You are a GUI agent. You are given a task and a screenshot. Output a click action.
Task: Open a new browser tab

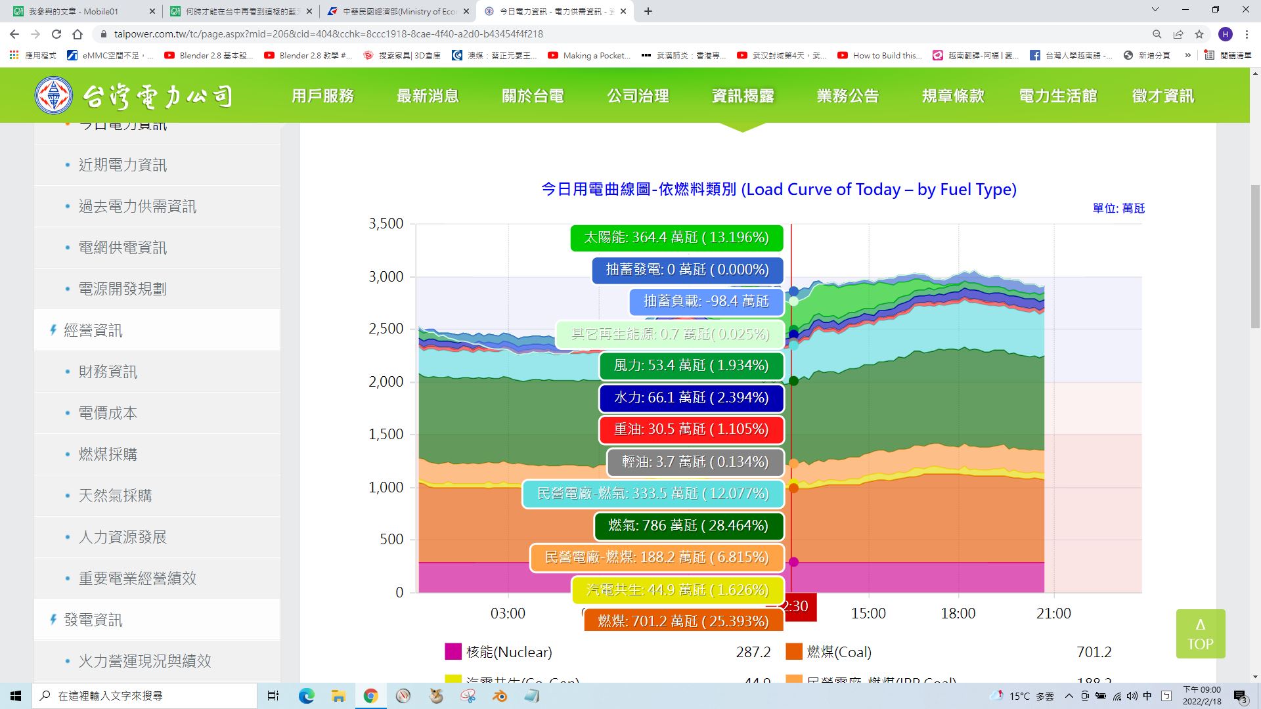[x=648, y=11]
